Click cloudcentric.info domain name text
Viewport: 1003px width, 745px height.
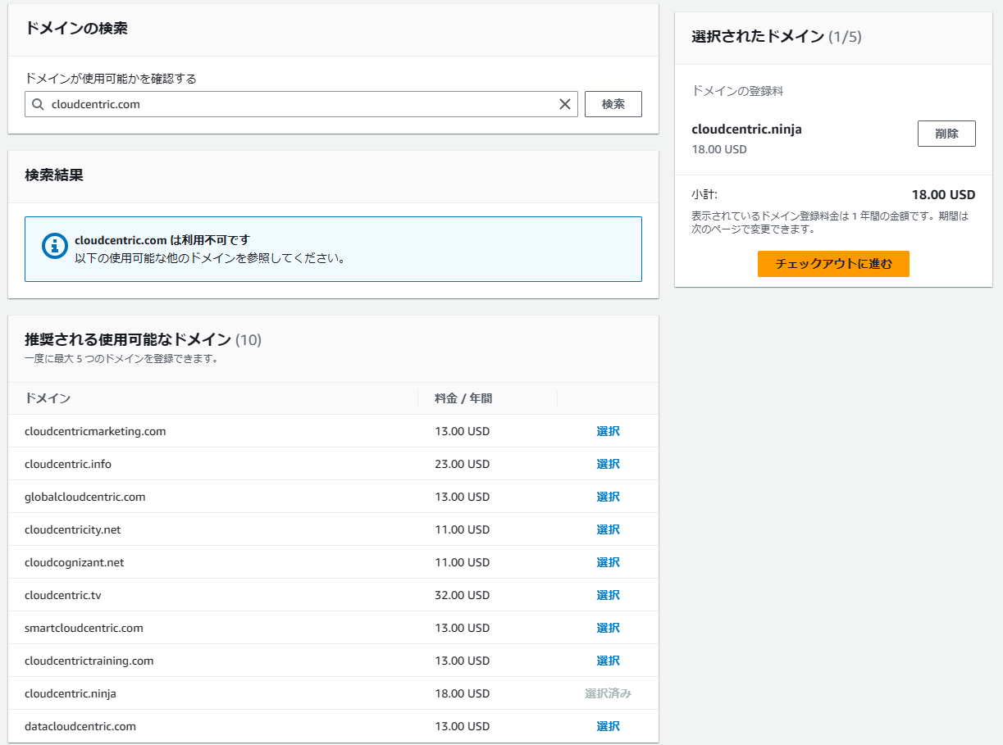click(68, 464)
